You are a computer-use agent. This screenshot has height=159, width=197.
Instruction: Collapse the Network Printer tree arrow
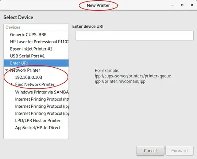pos(7,70)
